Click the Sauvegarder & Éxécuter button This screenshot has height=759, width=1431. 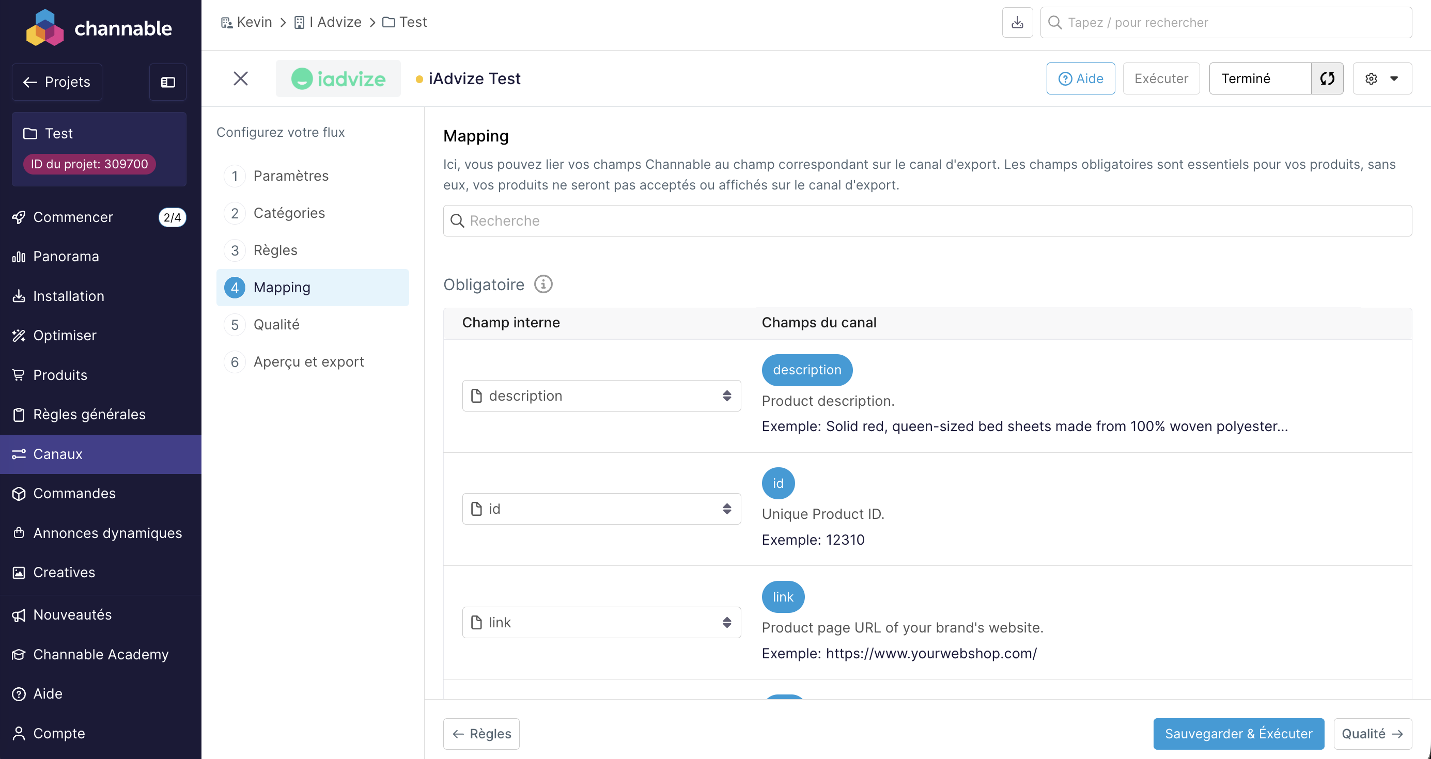tap(1238, 734)
